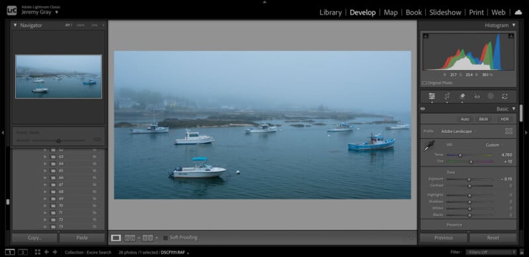This screenshot has width=529, height=257.
Task: Switch to the Library module
Action: point(331,13)
